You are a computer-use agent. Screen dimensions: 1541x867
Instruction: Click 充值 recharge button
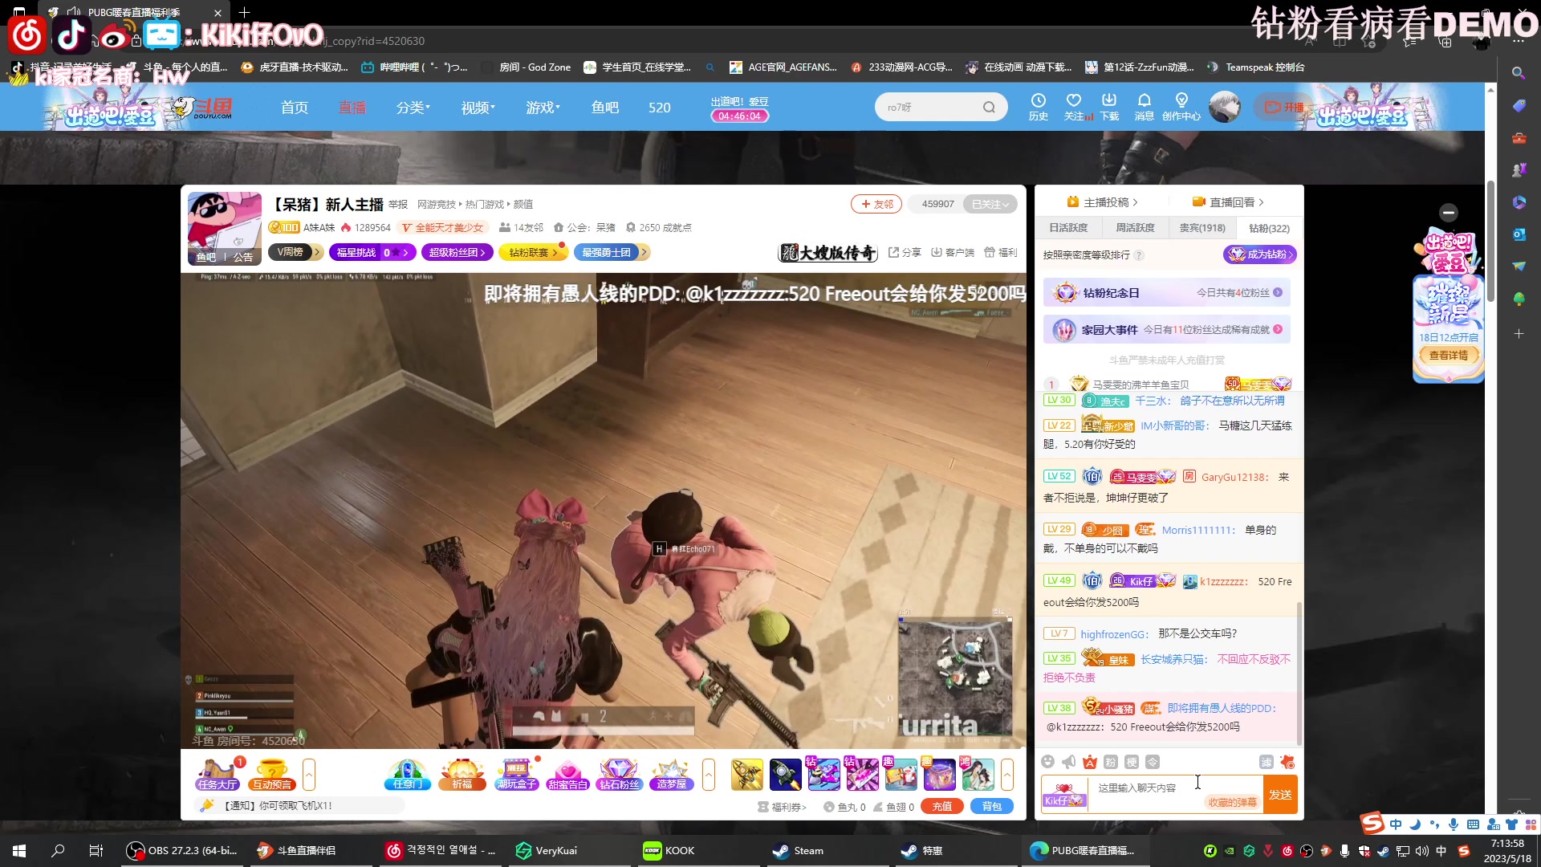[x=942, y=807]
